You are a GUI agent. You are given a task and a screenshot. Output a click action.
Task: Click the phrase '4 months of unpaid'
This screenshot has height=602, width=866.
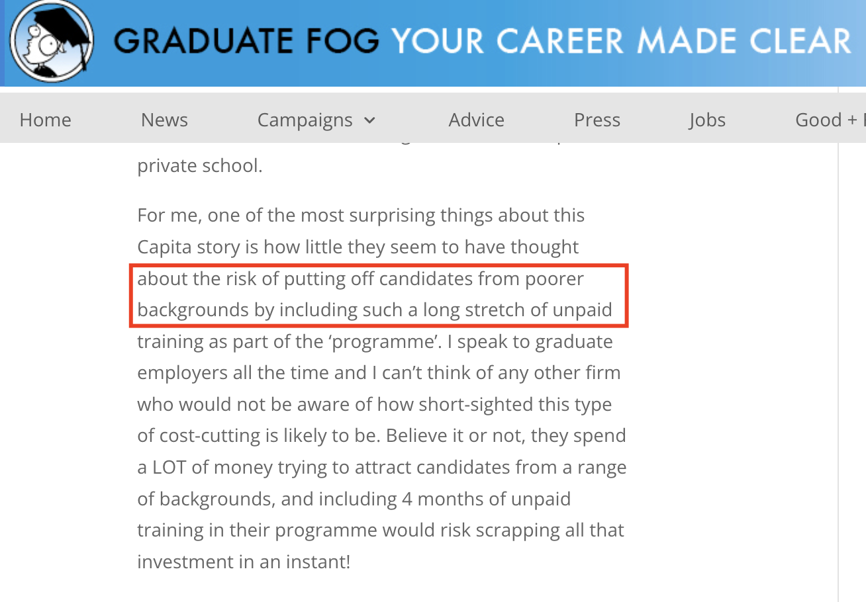pos(486,499)
